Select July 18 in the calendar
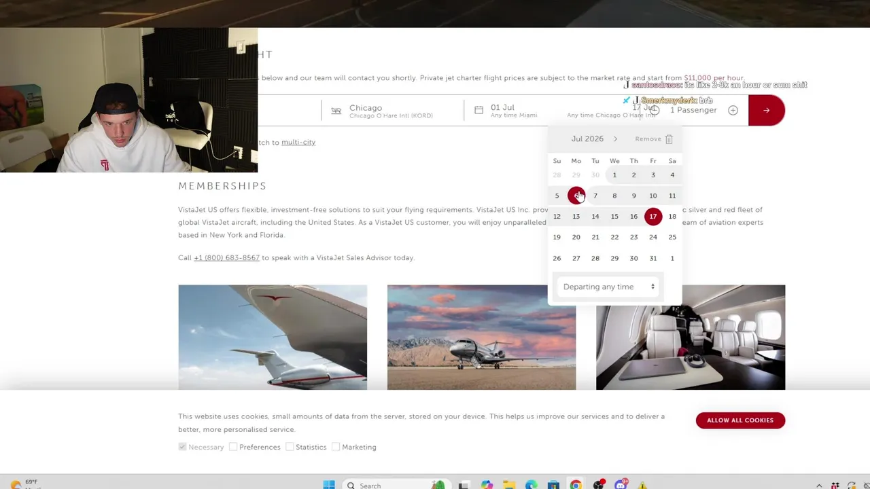Screen dimensions: 870x489 [672, 217]
